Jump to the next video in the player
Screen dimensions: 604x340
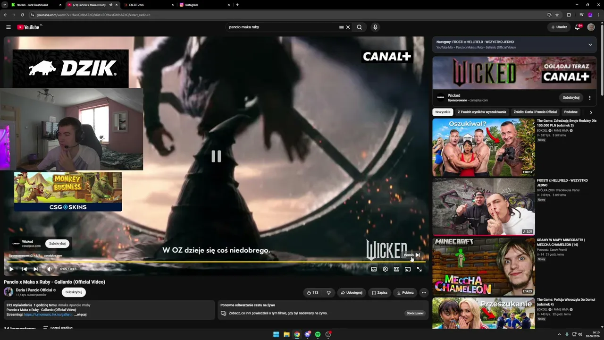click(x=36, y=269)
